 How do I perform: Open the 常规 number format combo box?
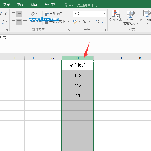pyautogui.click(x=89, y=14)
